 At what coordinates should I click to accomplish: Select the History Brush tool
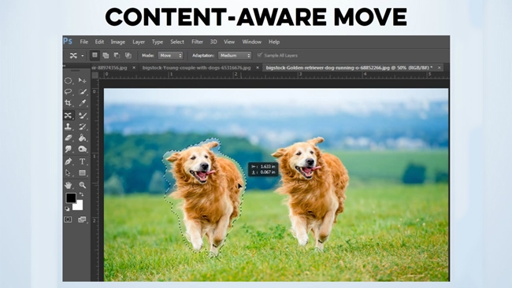pyautogui.click(x=82, y=127)
